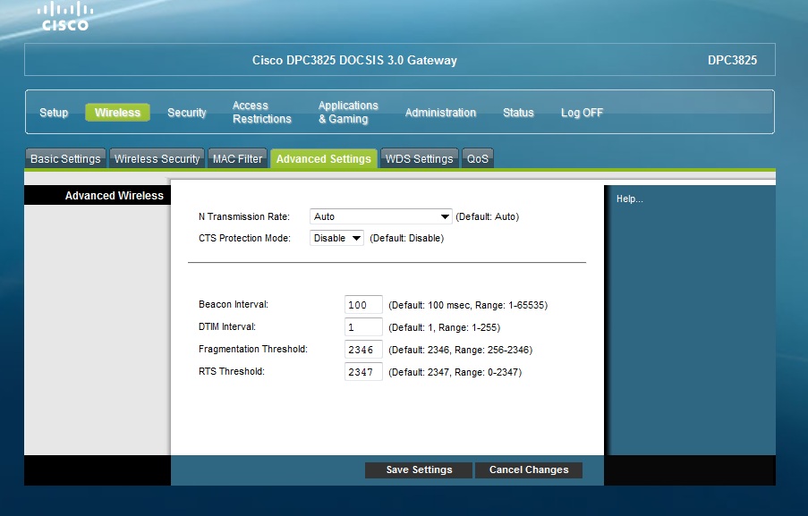The height and width of the screenshot is (516, 808).
Task: Click the '(Default: Disable)' hint text
Action: coord(406,238)
